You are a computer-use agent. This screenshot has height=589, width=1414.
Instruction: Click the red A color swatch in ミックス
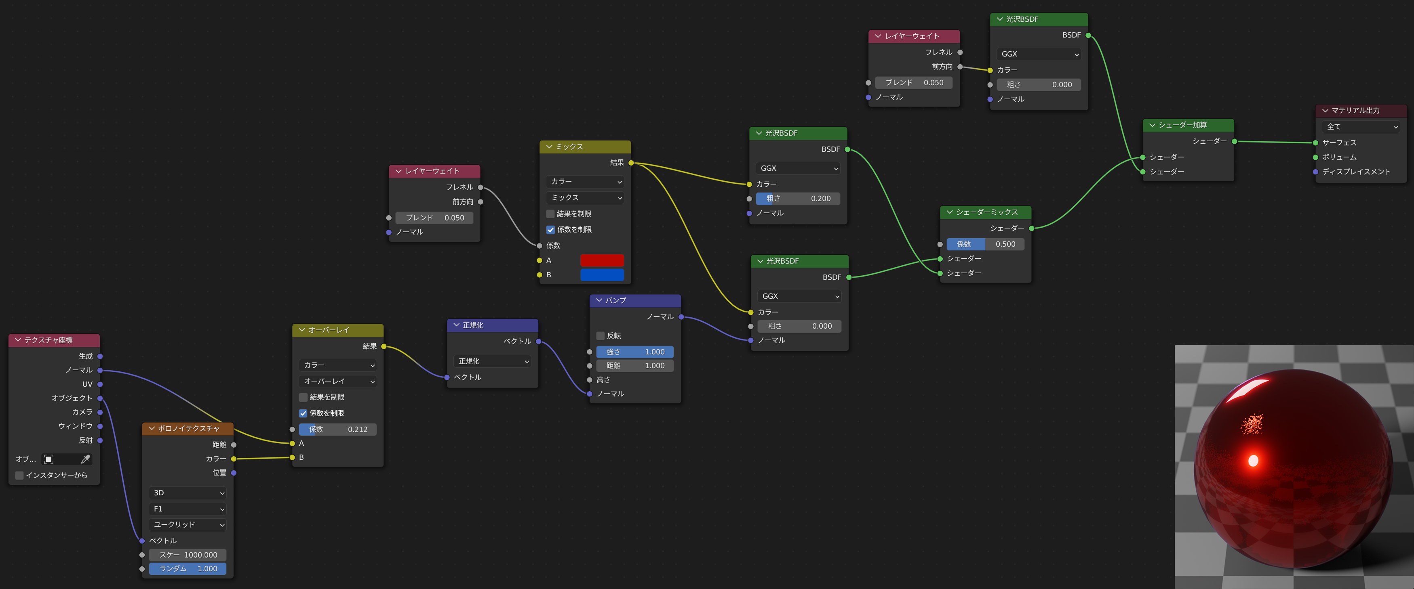click(x=602, y=260)
